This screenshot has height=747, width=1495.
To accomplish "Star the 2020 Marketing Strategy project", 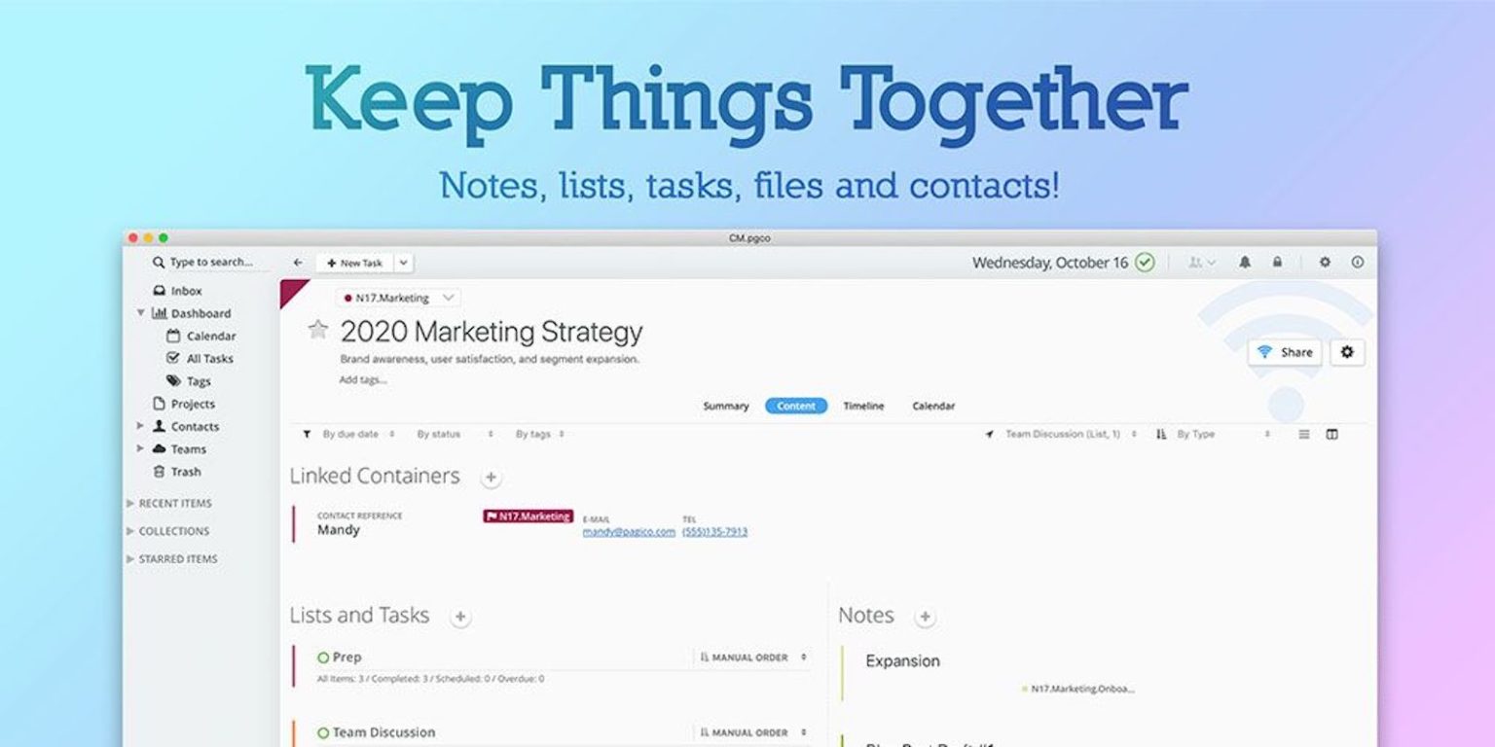I will (317, 330).
